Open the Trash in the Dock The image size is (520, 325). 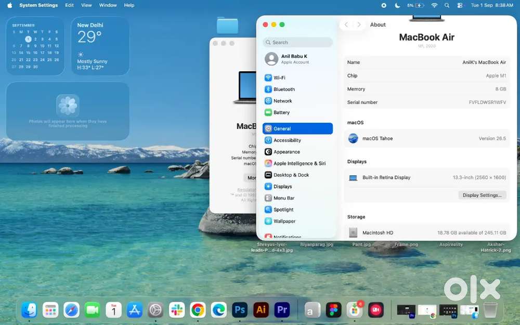coord(490,310)
